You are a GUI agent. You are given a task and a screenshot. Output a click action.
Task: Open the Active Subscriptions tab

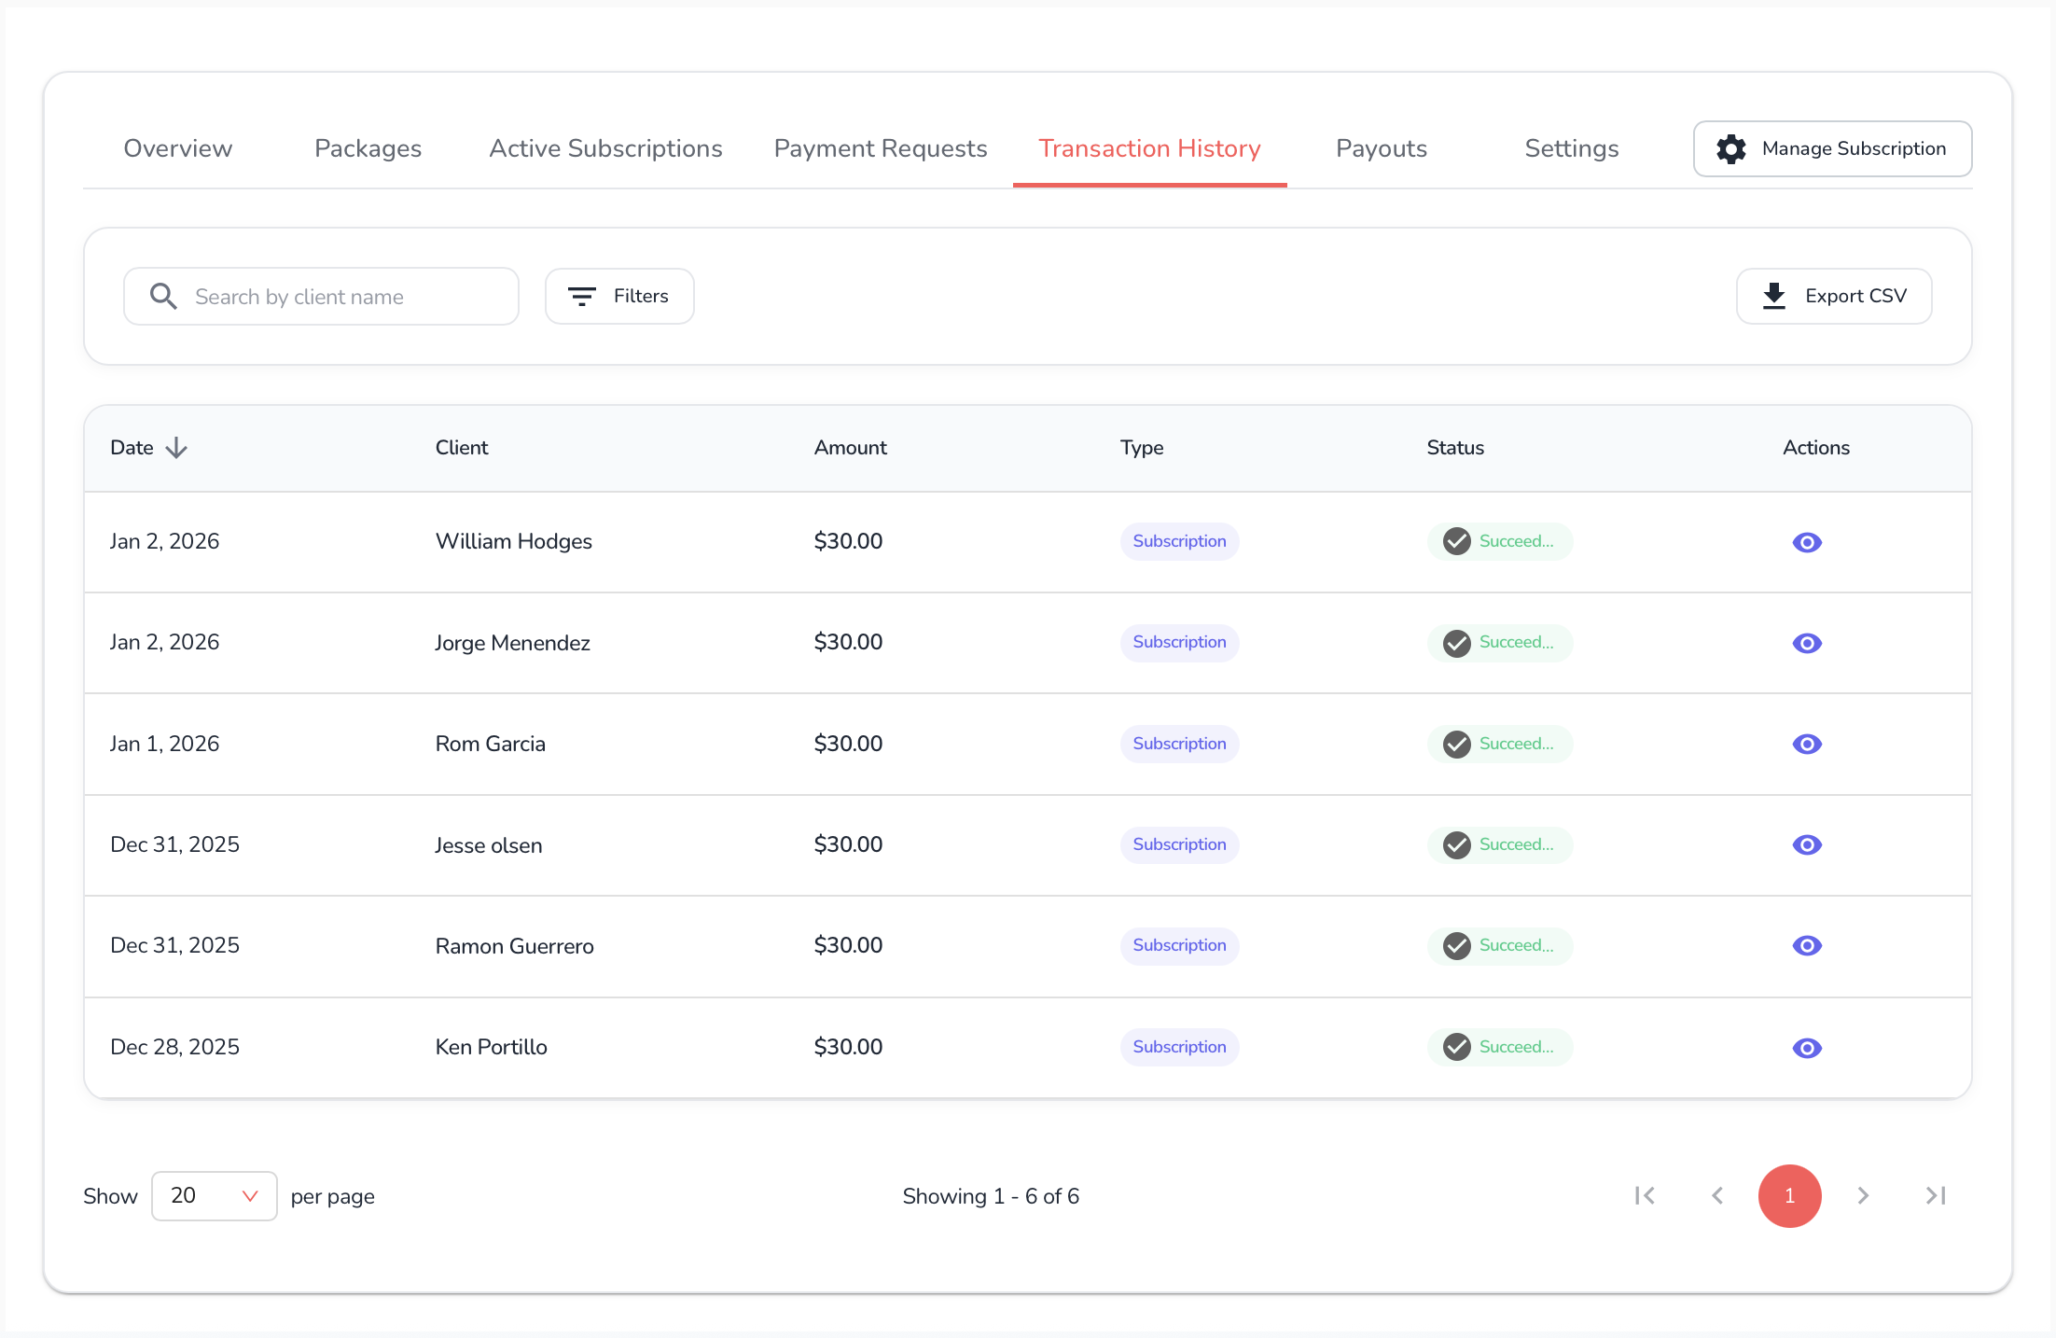pos(604,148)
